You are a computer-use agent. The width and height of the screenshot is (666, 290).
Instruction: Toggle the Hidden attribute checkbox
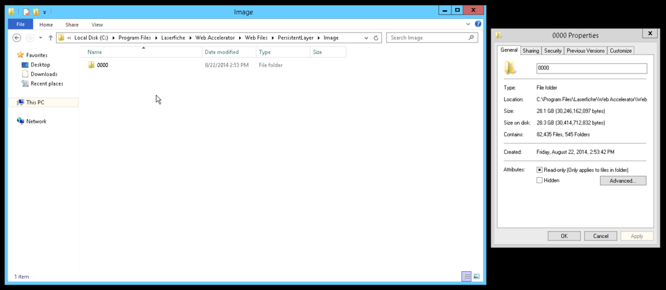(539, 180)
